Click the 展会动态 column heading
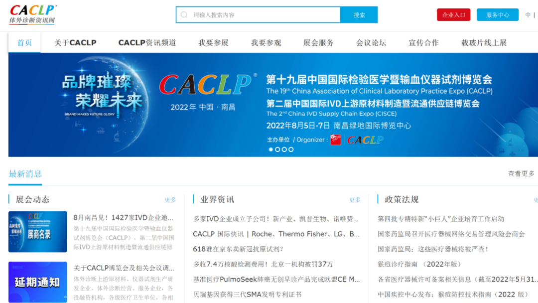Screen dimensions: 538x303 click(x=32, y=200)
